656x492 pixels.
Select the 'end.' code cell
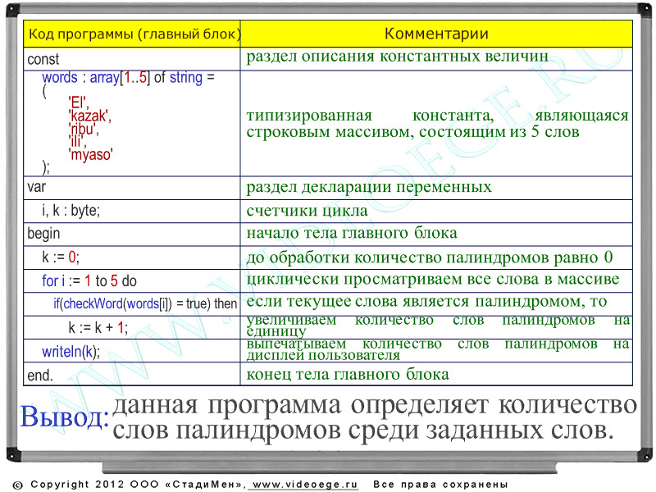(x=132, y=375)
